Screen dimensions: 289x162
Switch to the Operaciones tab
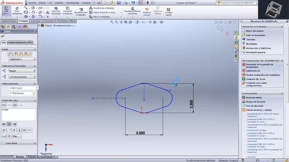tap(9, 21)
